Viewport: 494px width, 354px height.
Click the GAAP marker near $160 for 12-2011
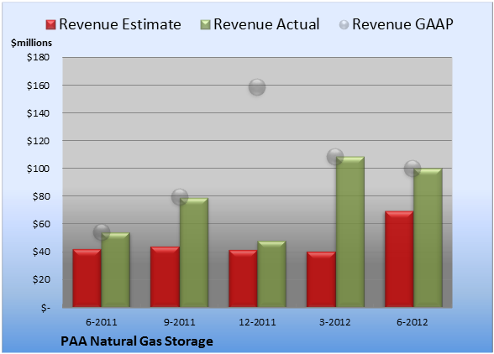(257, 87)
